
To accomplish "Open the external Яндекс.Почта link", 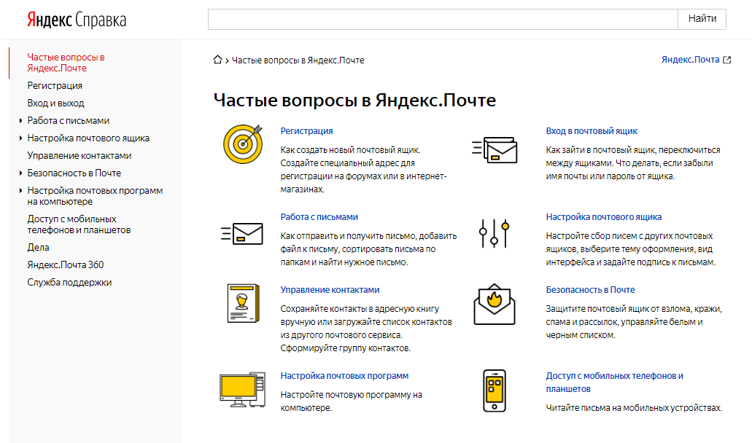I will (696, 60).
